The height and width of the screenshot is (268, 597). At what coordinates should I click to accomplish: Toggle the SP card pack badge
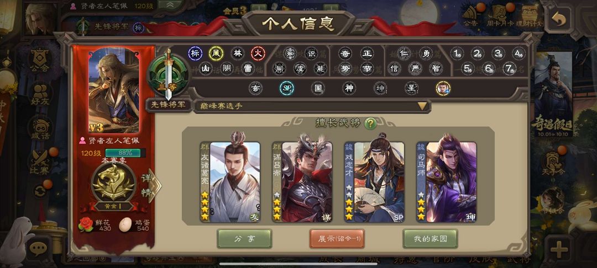pos(286,88)
